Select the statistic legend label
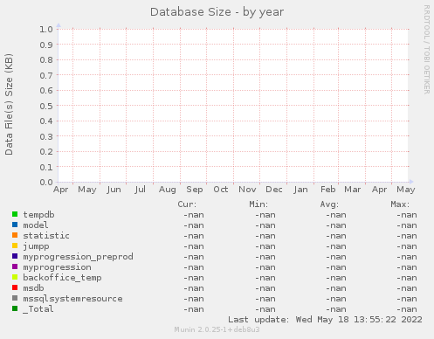 point(46,236)
